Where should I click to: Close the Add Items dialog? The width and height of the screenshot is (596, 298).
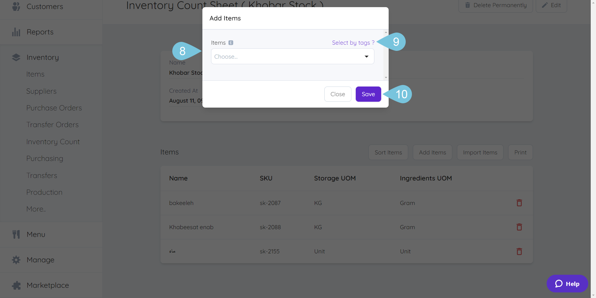point(338,94)
